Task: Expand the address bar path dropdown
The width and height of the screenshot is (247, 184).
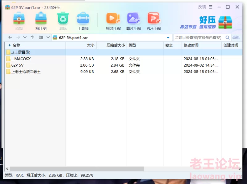Action: (x=168, y=37)
